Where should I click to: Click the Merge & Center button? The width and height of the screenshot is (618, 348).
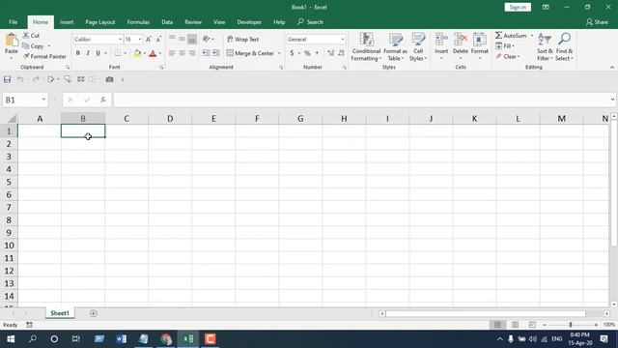pos(250,53)
